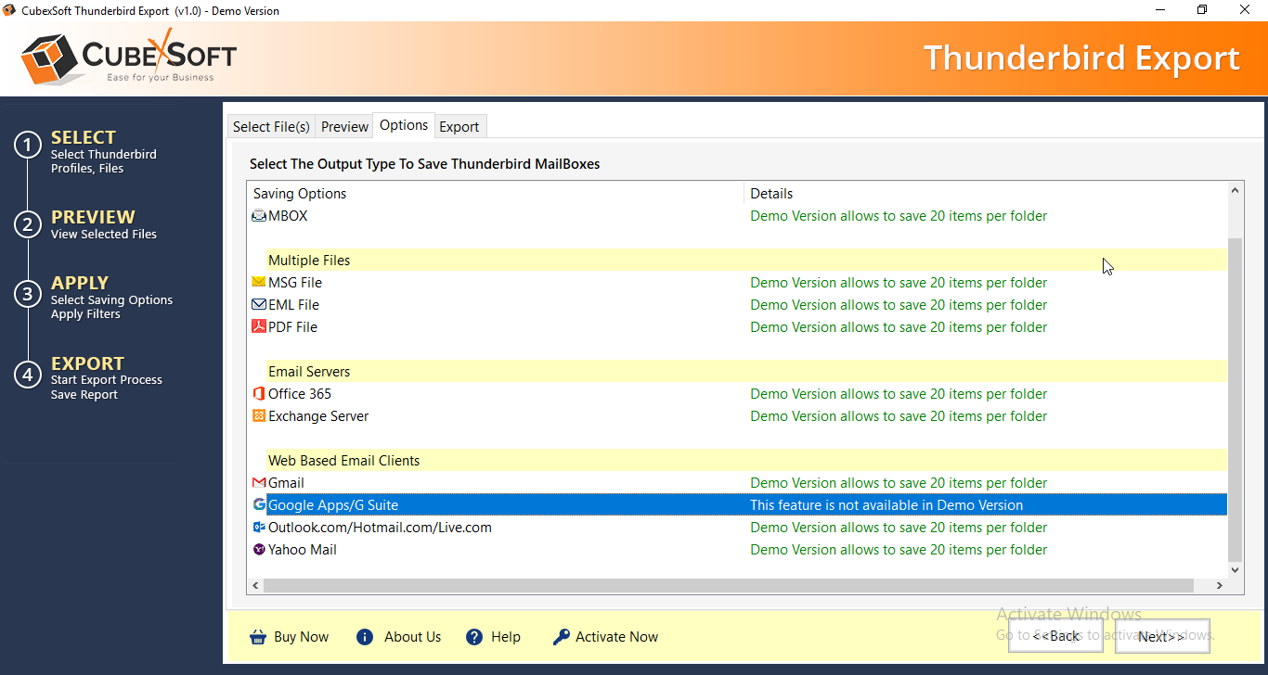Click the Email Servers group header
The height and width of the screenshot is (675, 1268).
tap(746, 372)
